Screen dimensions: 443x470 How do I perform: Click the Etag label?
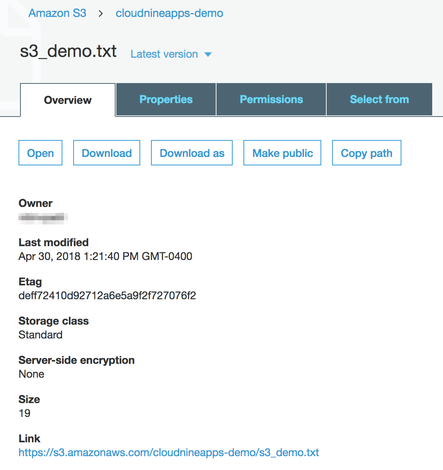[30, 282]
